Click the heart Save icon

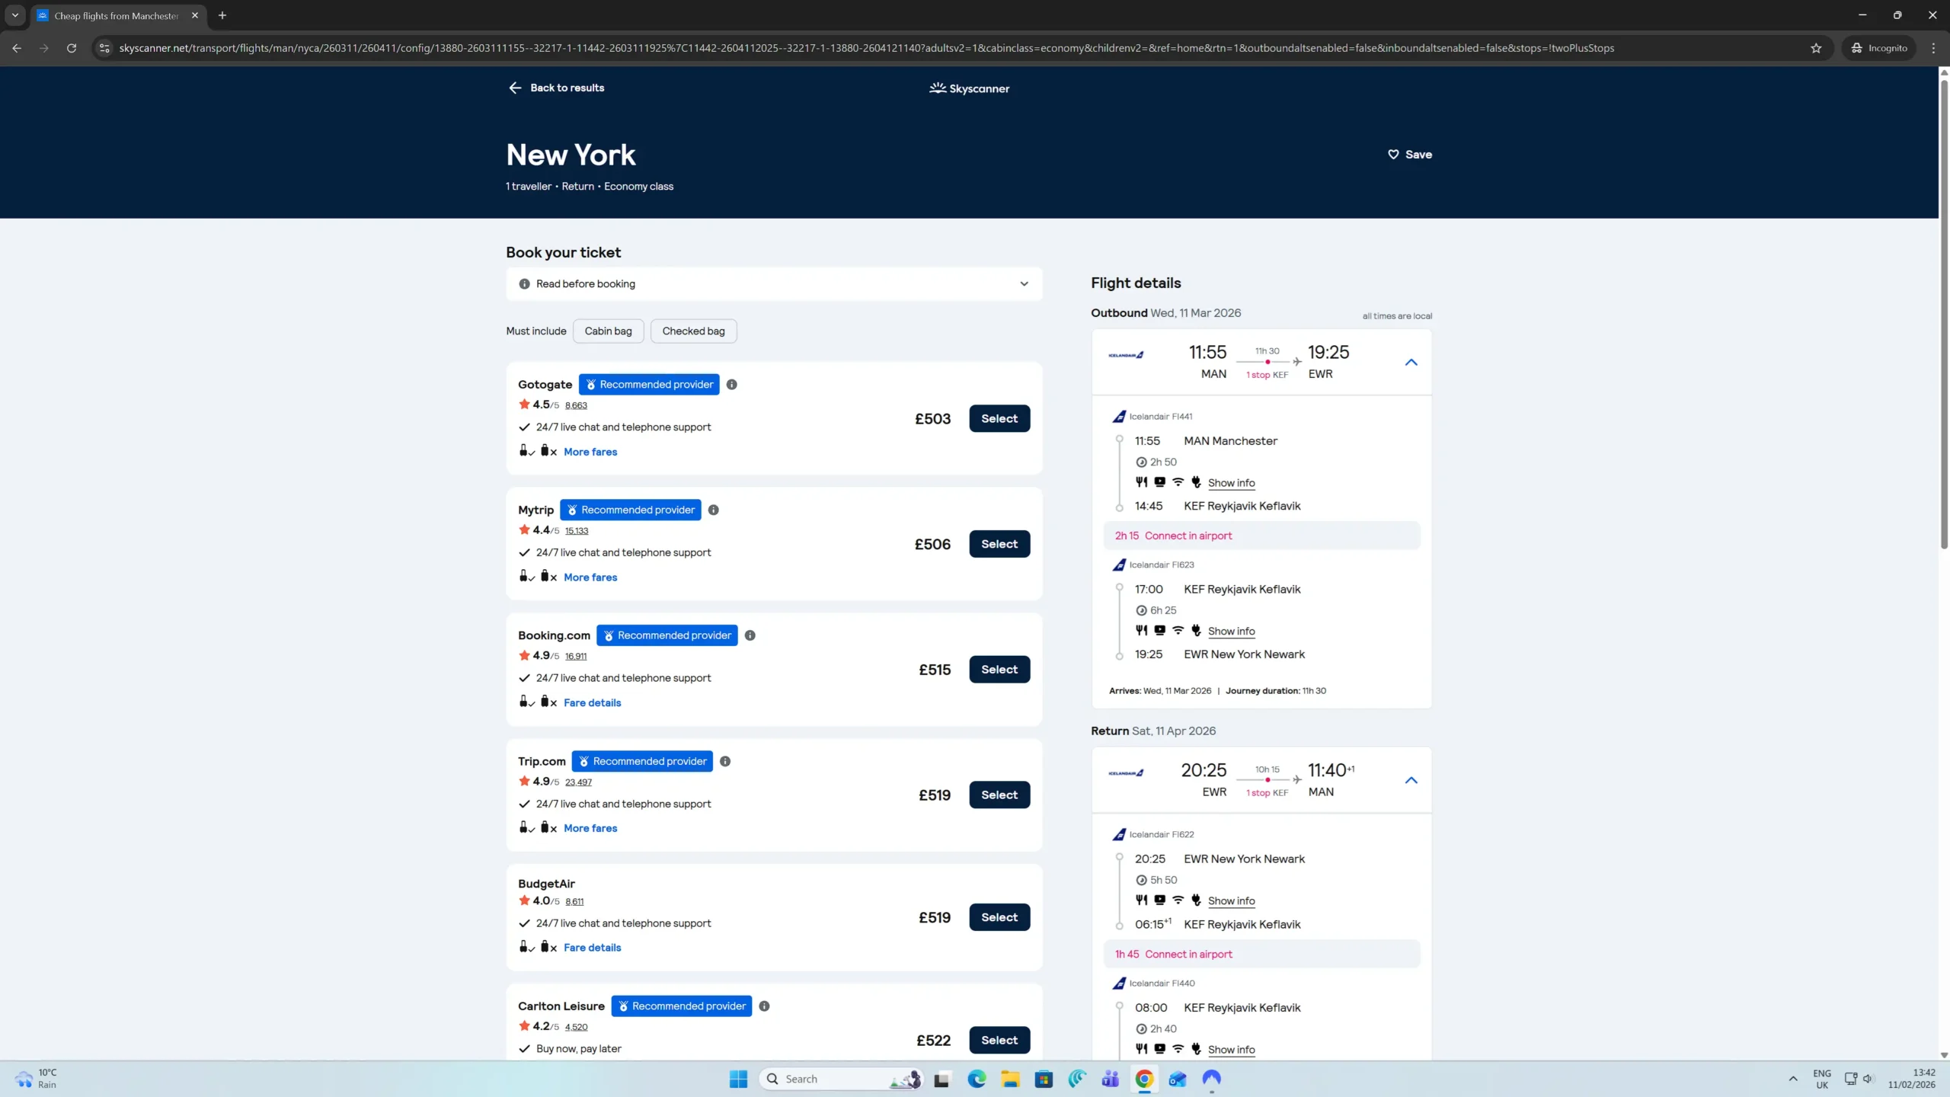1393,155
